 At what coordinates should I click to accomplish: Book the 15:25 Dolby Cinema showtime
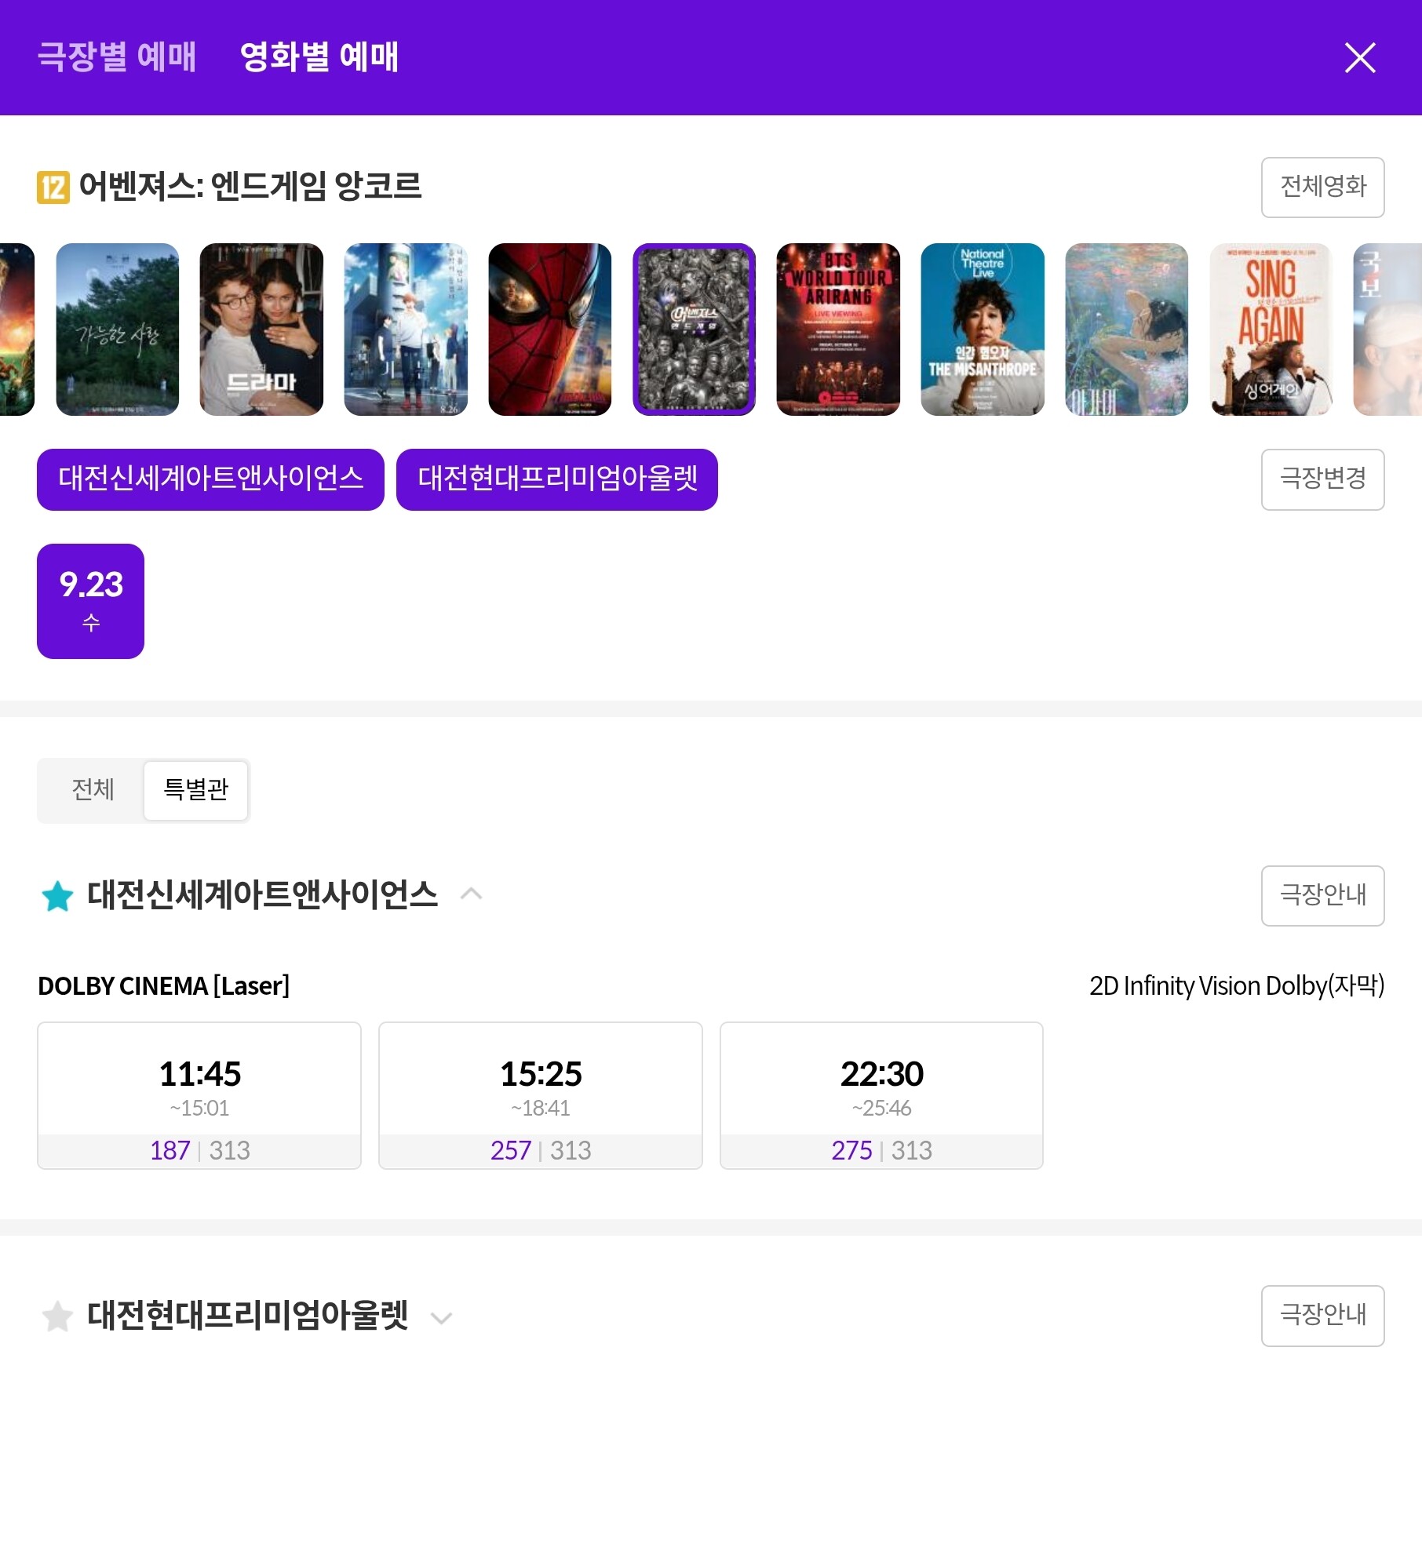point(541,1095)
